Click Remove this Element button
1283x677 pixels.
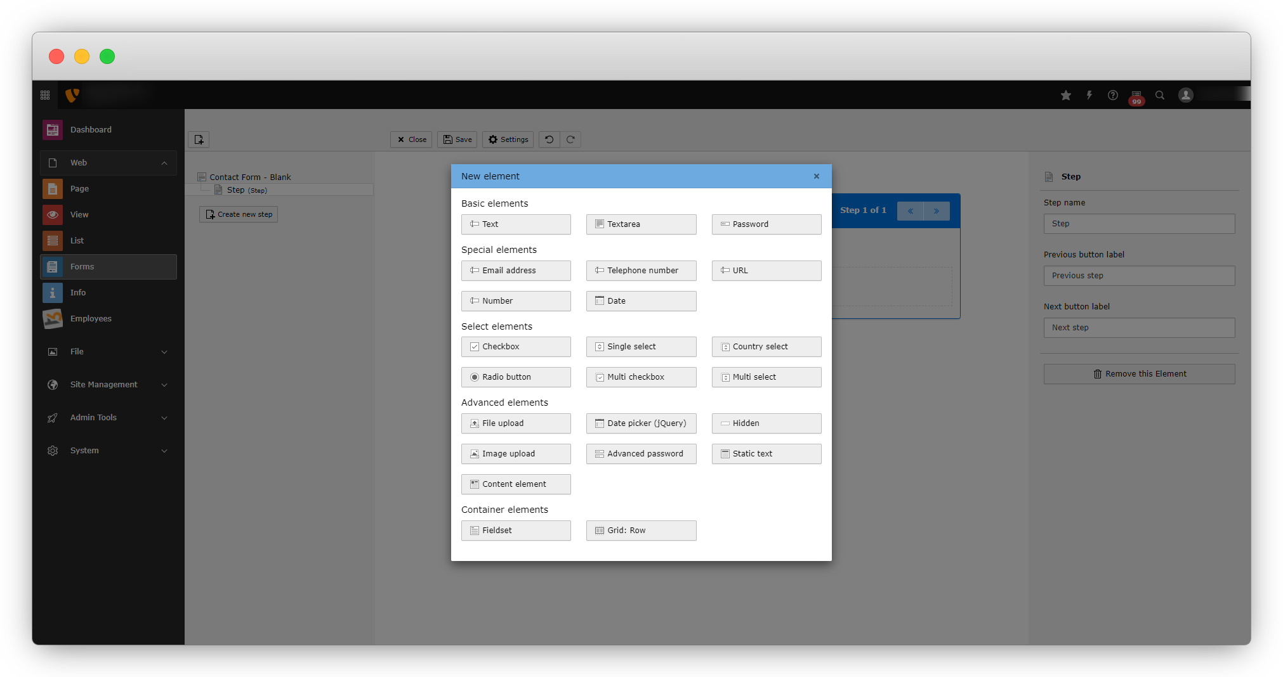(1139, 374)
